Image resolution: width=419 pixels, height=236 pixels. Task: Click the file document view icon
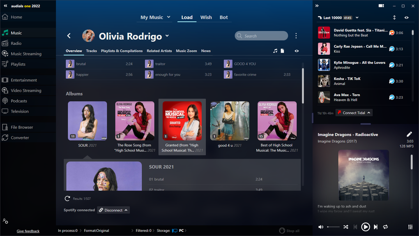282,51
